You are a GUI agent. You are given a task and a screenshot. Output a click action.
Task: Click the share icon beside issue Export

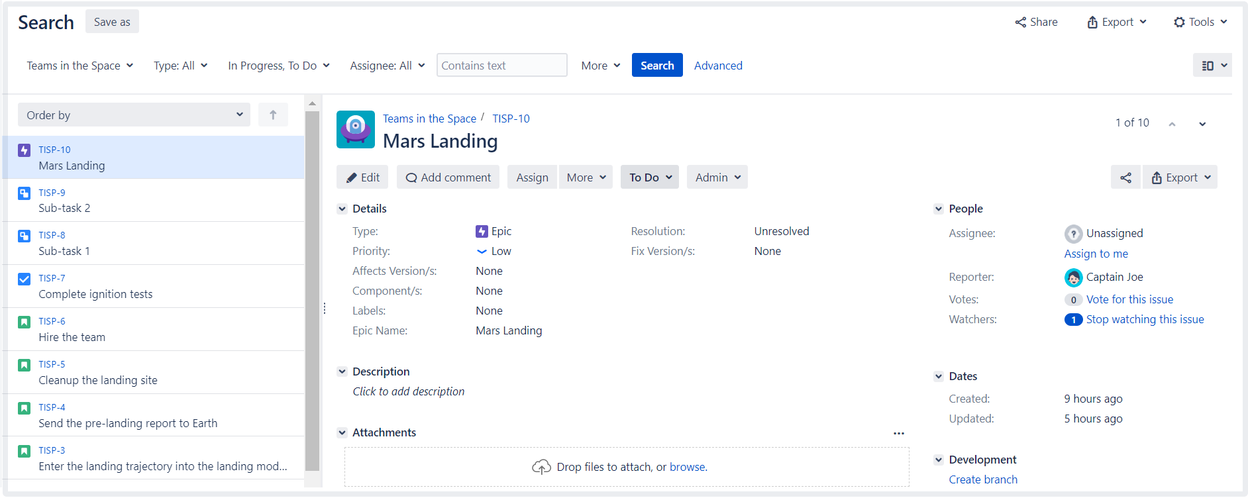(1125, 177)
